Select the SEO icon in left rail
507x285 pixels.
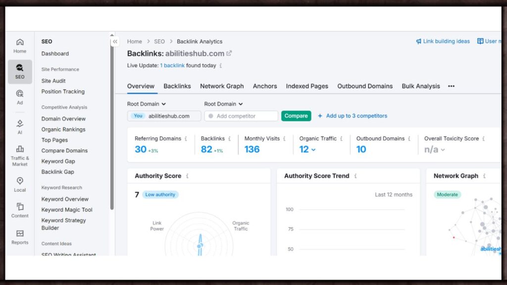point(20,72)
